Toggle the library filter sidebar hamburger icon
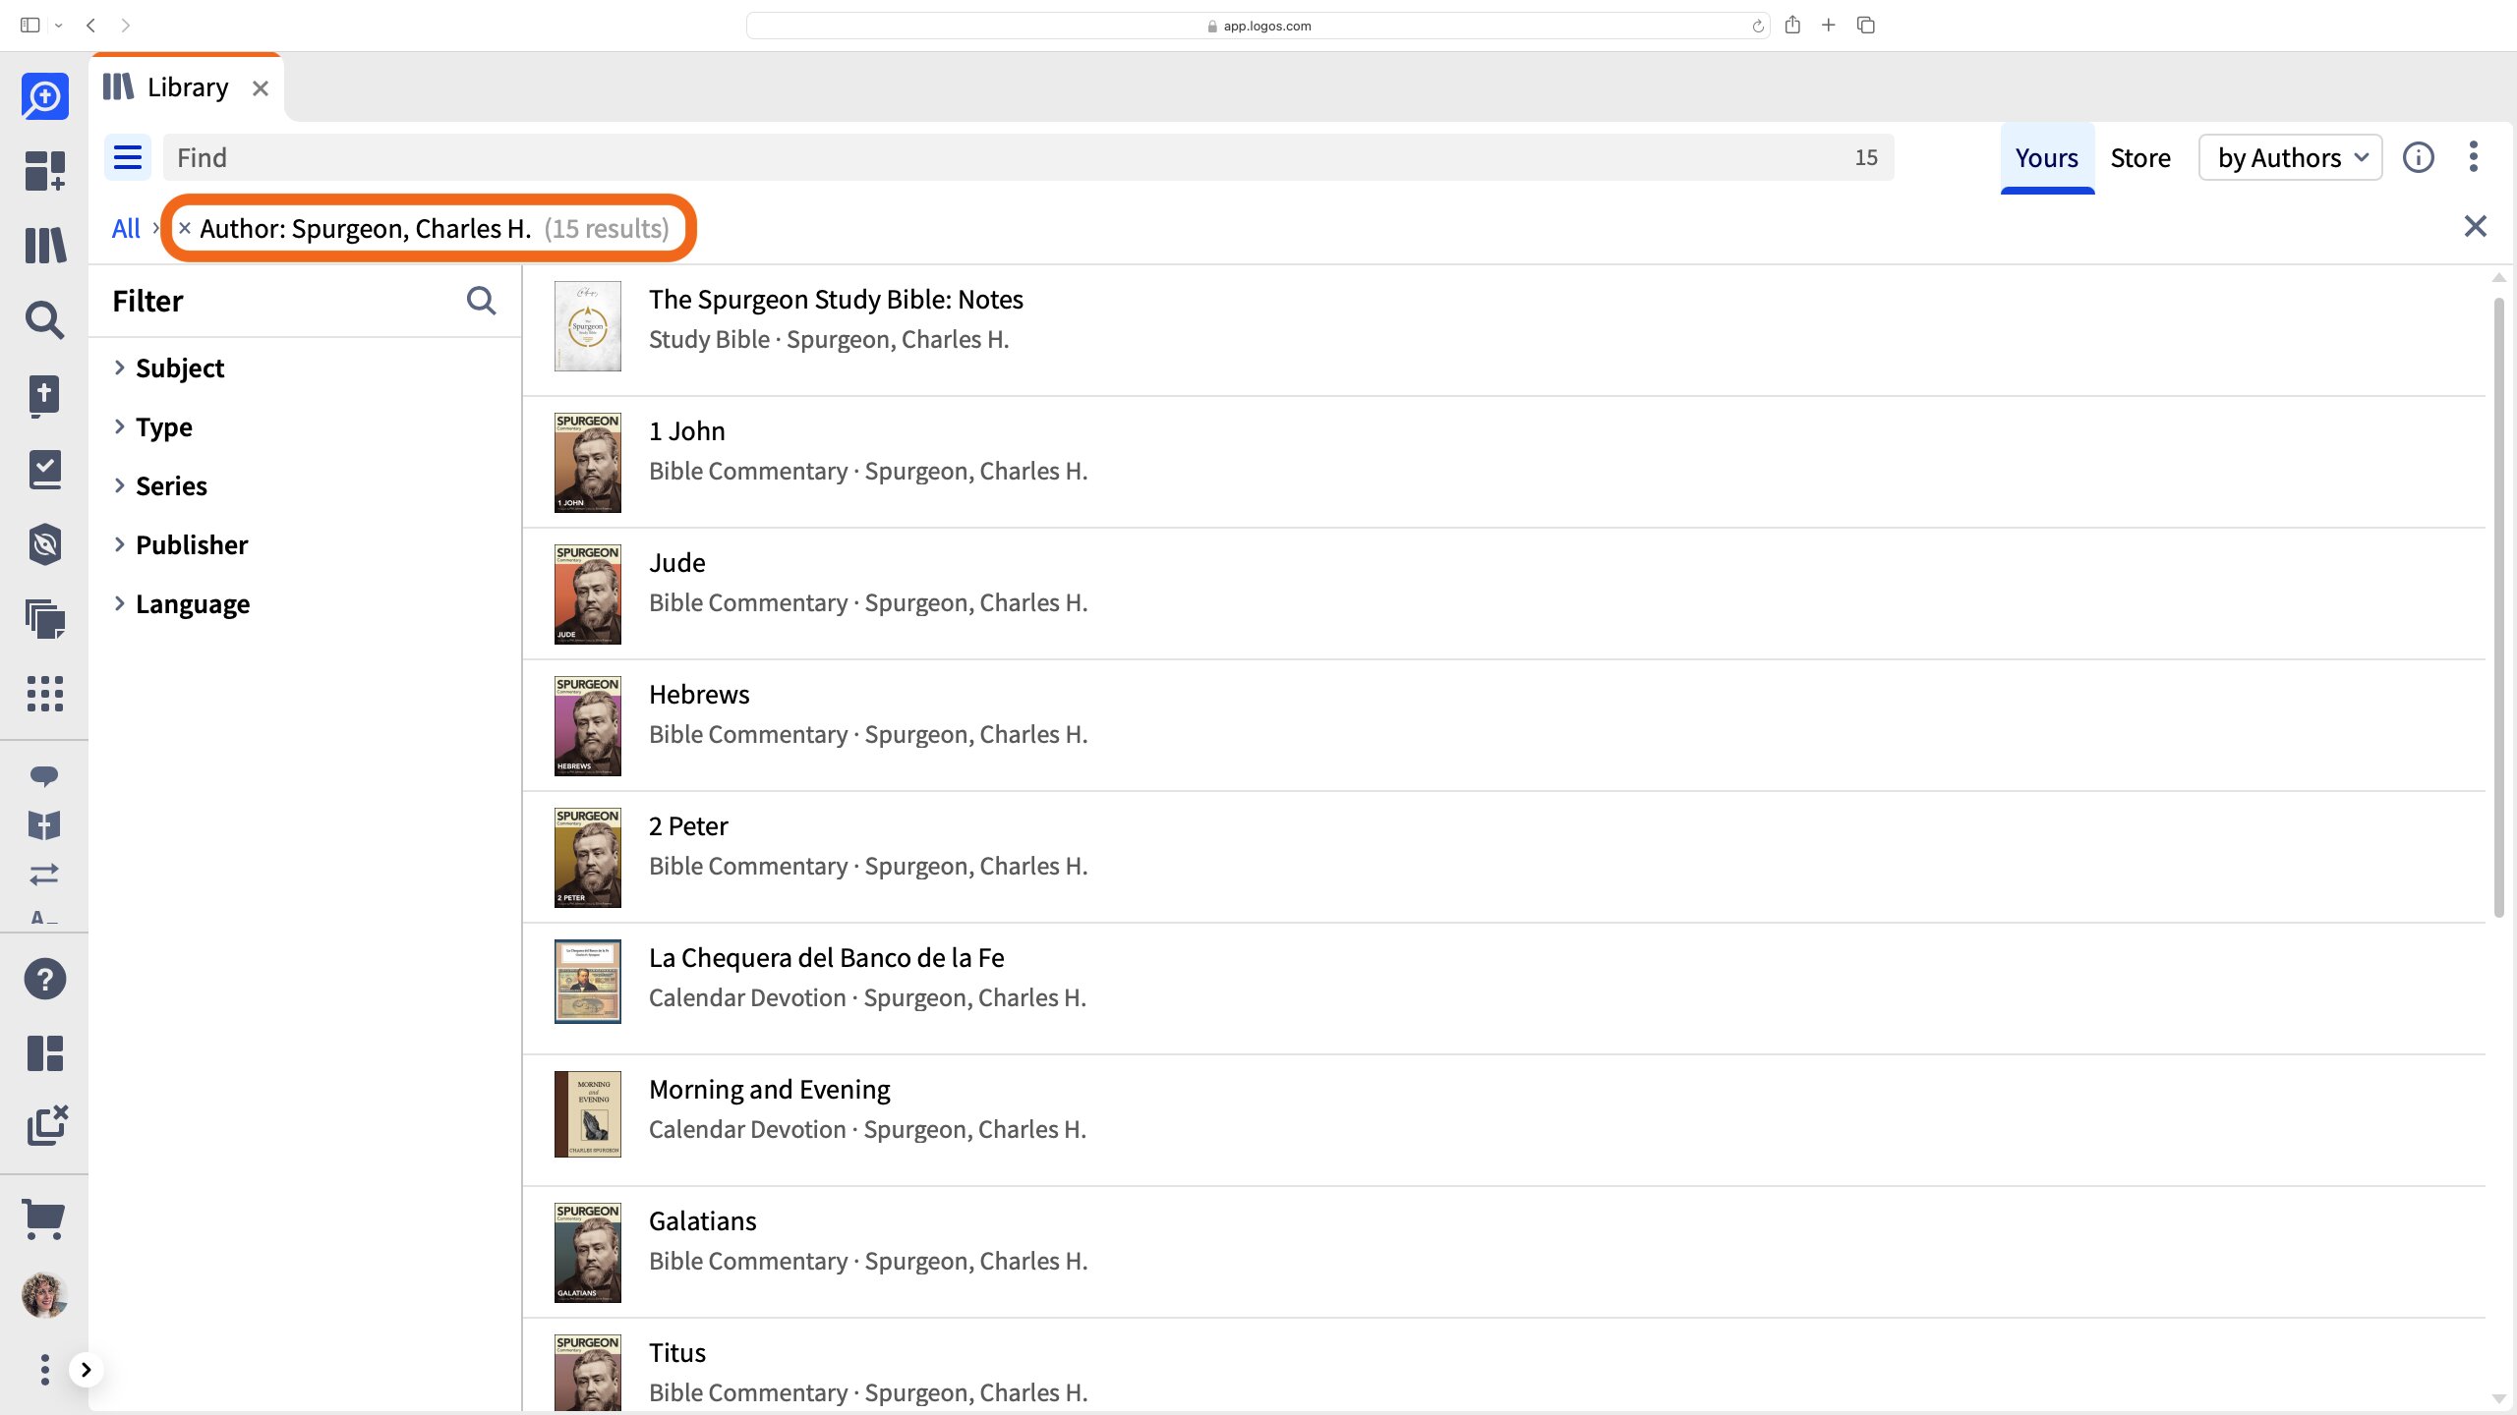The height and width of the screenshot is (1415, 2517). (x=128, y=157)
